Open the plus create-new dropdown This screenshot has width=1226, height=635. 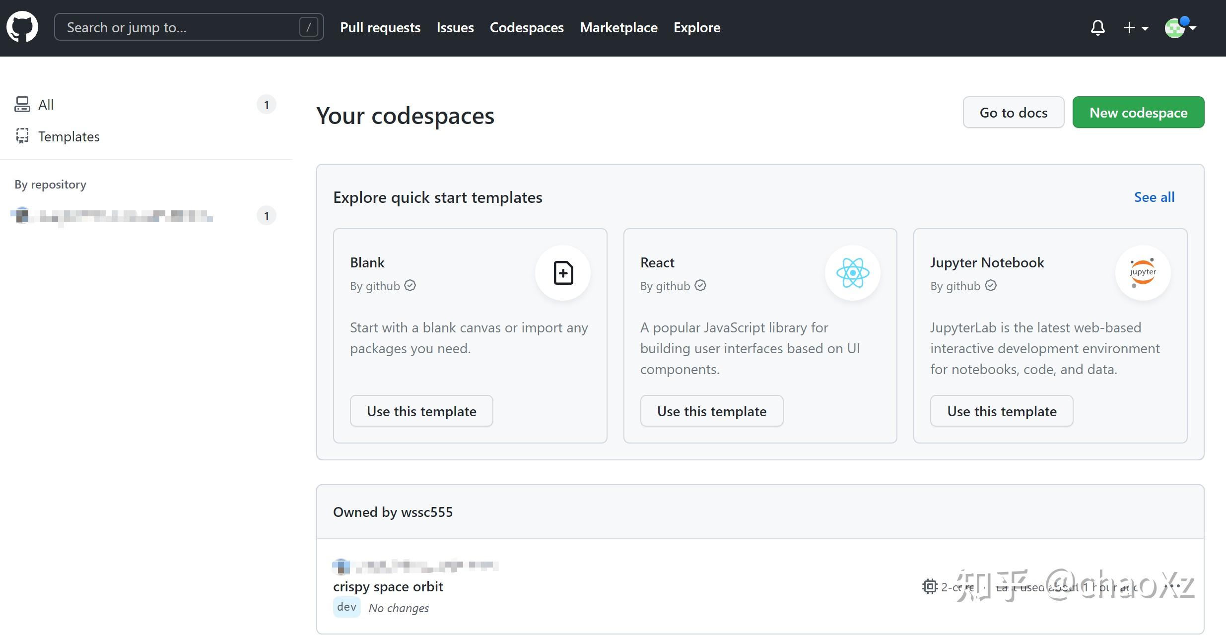(x=1135, y=27)
